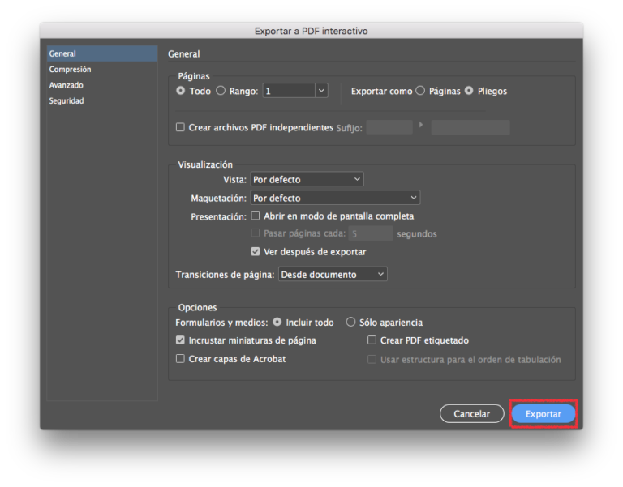
Task: Uncheck Ver después de exportar
Action: coord(255,252)
